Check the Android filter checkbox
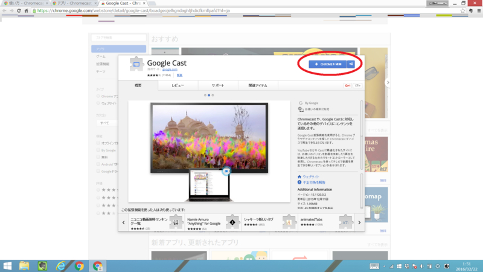483x272 pixels. [98, 164]
